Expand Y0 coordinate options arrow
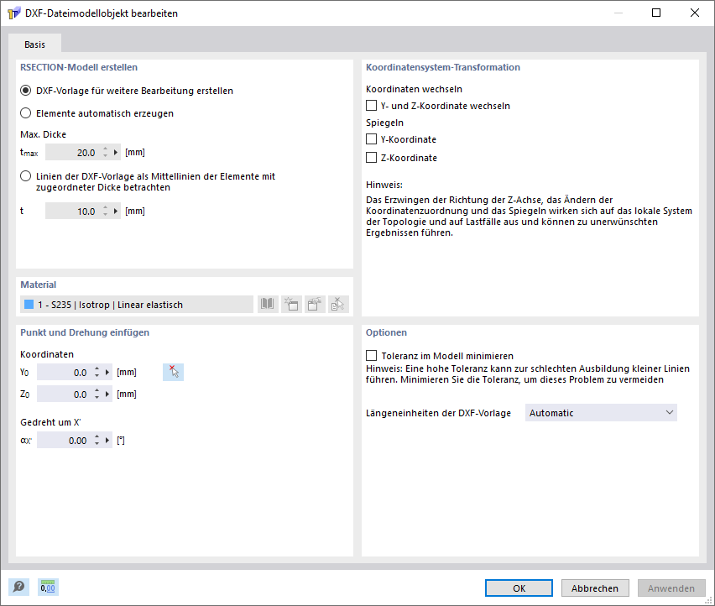 (107, 372)
